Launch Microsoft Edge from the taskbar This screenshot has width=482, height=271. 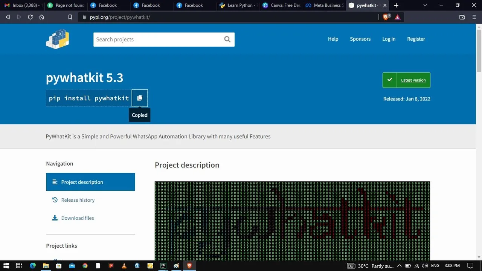[33, 266]
